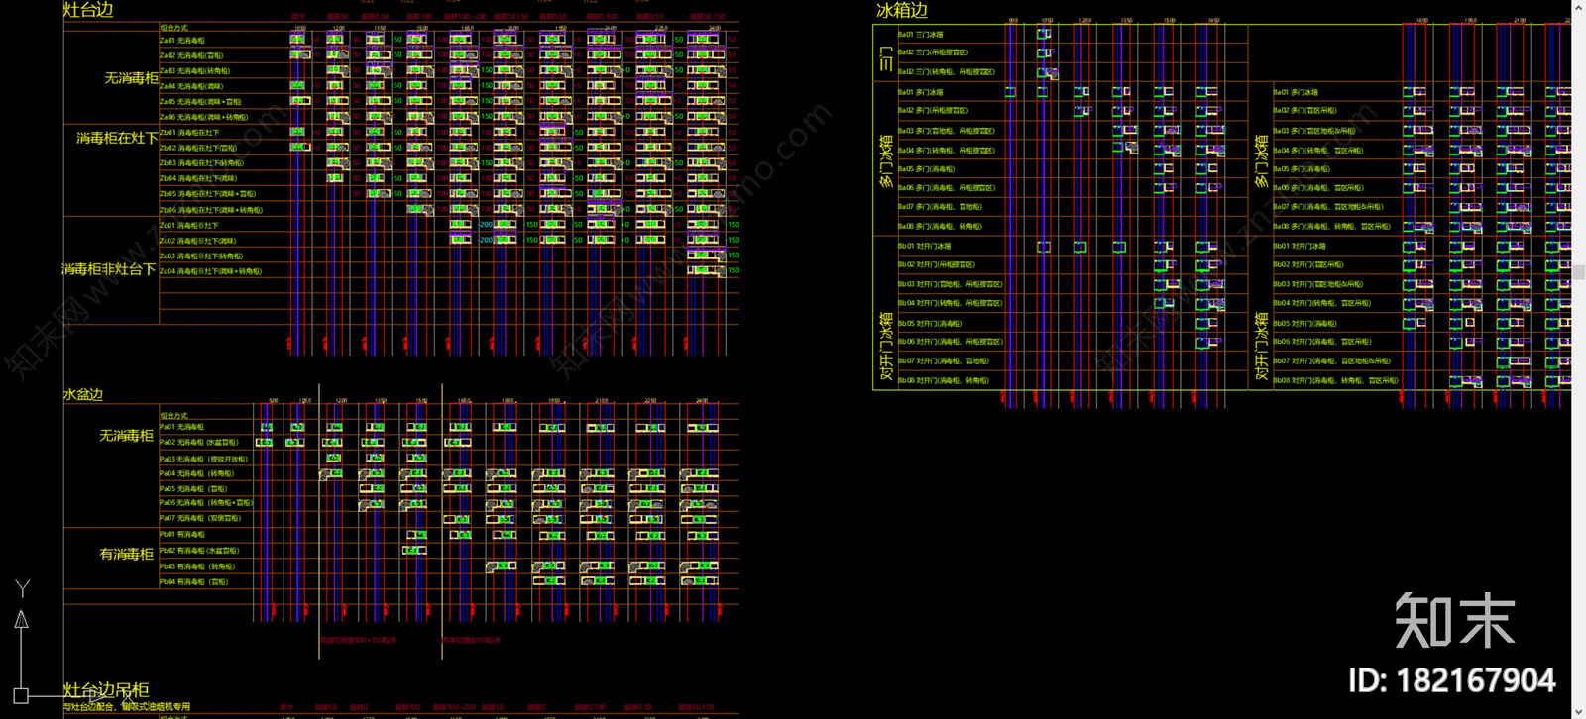
Task: Click the Zb06 row label
Action: [x=211, y=210]
